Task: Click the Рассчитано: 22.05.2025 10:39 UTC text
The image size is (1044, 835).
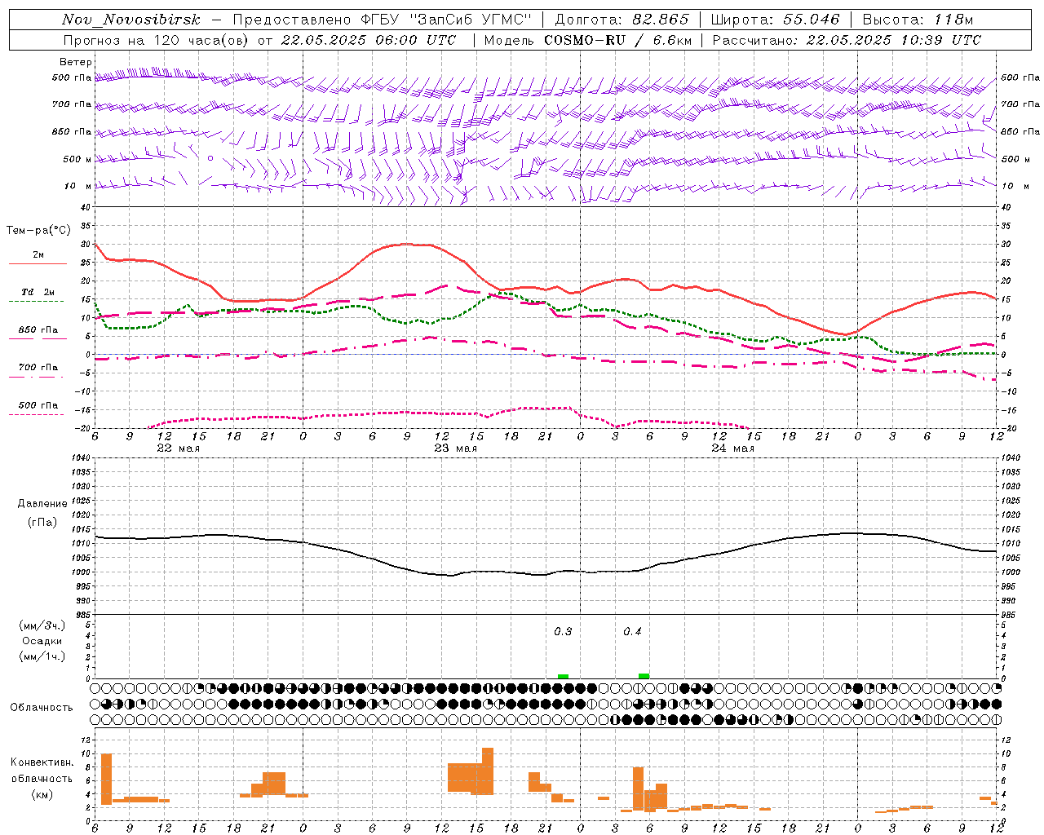Action: (847, 40)
